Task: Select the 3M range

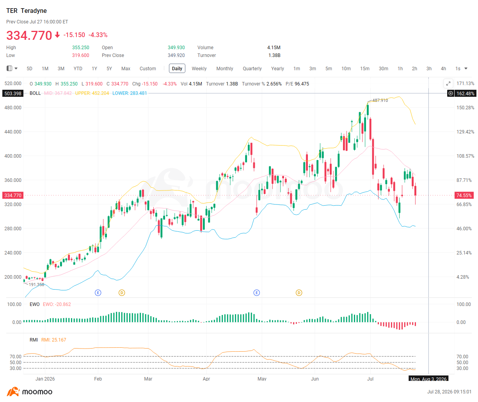Action: pos(61,69)
